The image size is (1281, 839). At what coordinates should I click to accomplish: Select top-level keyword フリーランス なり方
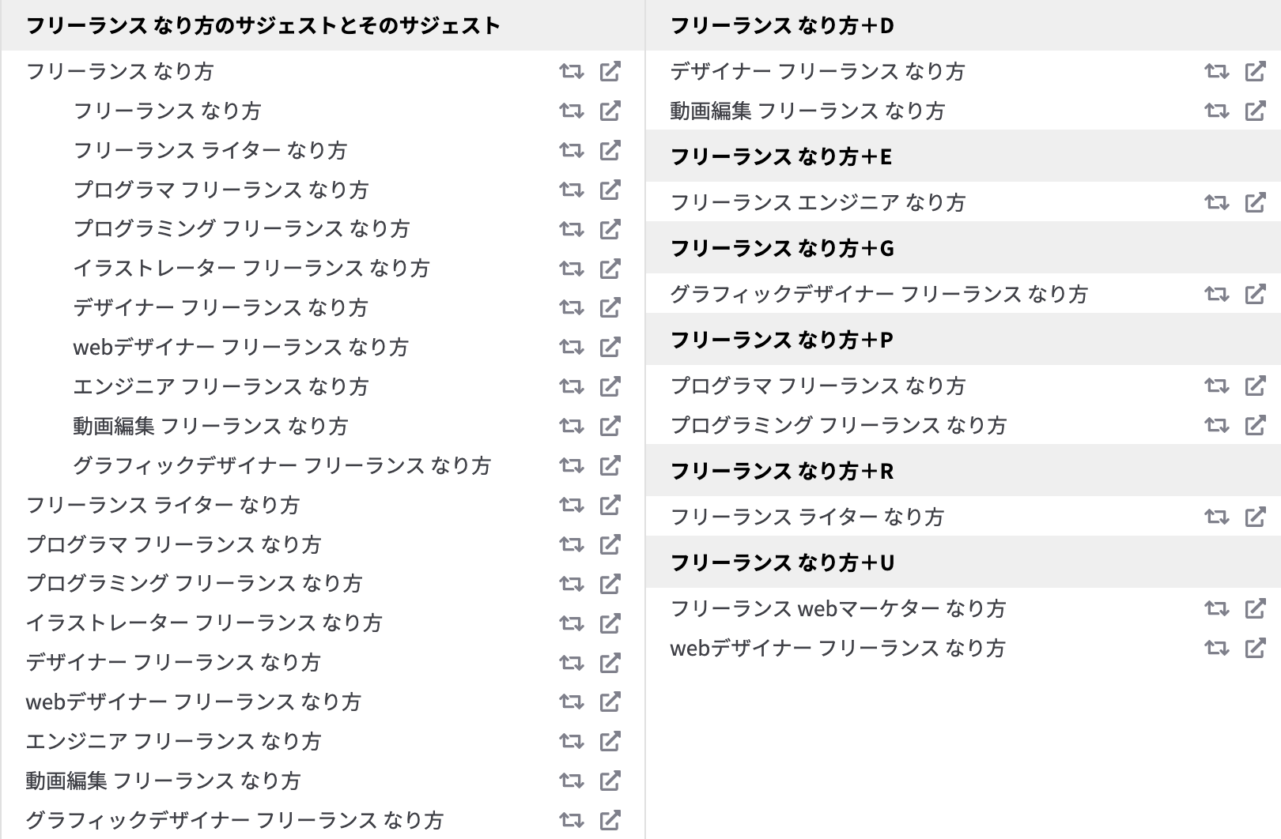[x=120, y=72]
